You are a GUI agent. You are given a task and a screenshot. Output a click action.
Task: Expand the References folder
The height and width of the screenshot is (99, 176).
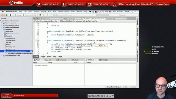point(3,29)
